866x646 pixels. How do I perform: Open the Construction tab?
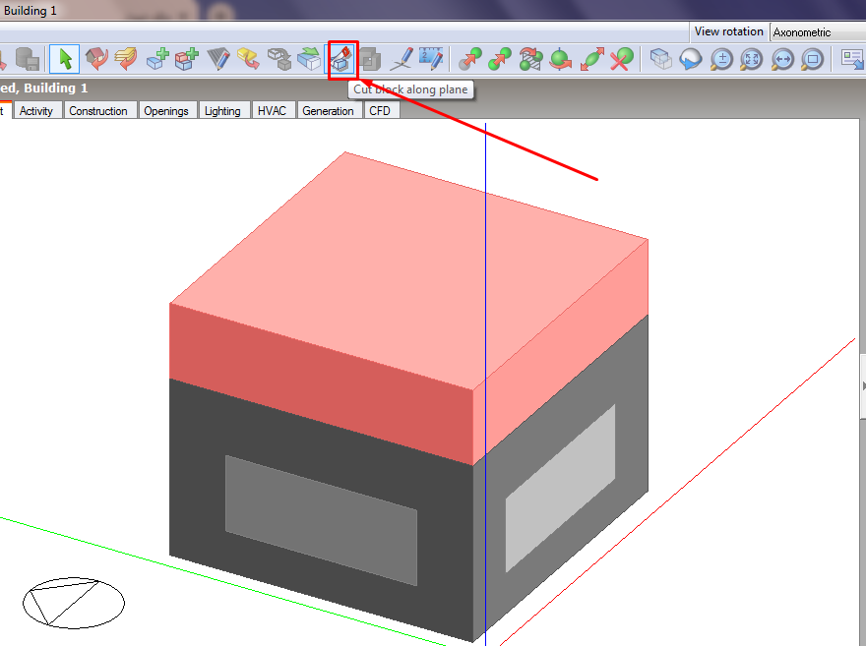[x=98, y=111]
